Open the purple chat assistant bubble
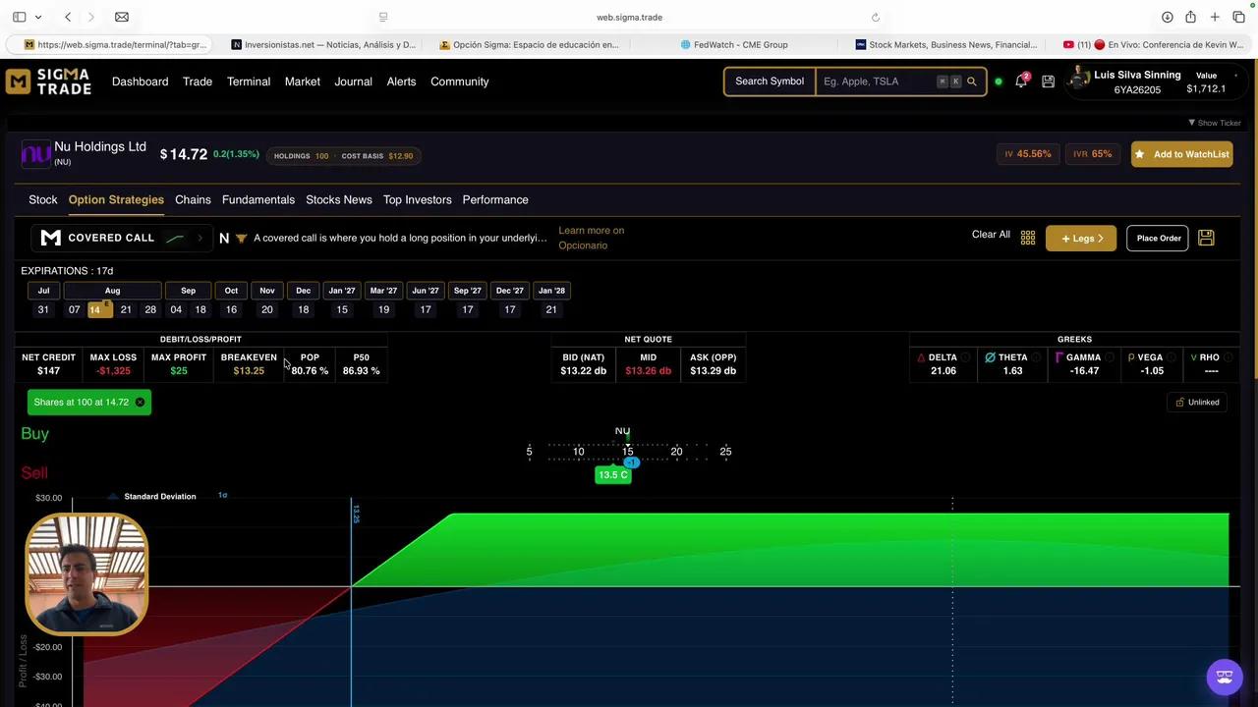The image size is (1258, 707). click(x=1225, y=677)
